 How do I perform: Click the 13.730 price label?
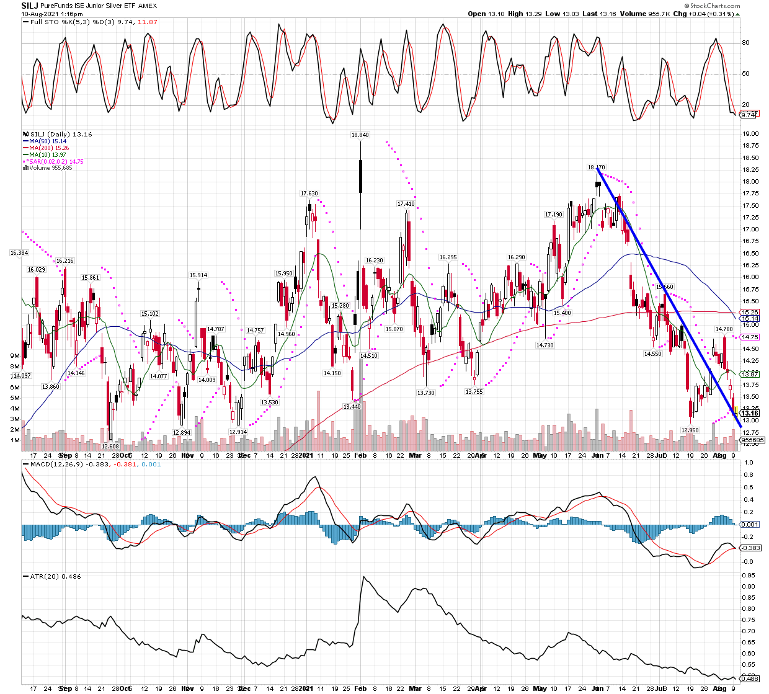[426, 393]
